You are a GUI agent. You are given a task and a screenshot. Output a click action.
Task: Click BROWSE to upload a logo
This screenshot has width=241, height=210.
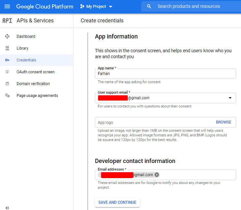coord(224,122)
